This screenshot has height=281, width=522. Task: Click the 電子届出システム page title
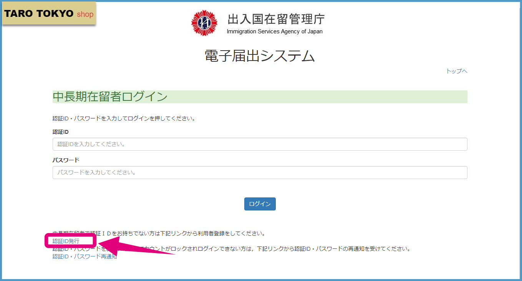point(260,56)
